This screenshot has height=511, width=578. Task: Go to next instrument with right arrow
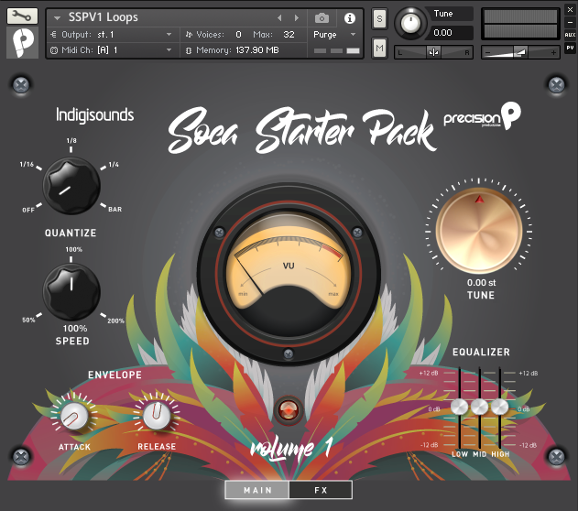296,17
